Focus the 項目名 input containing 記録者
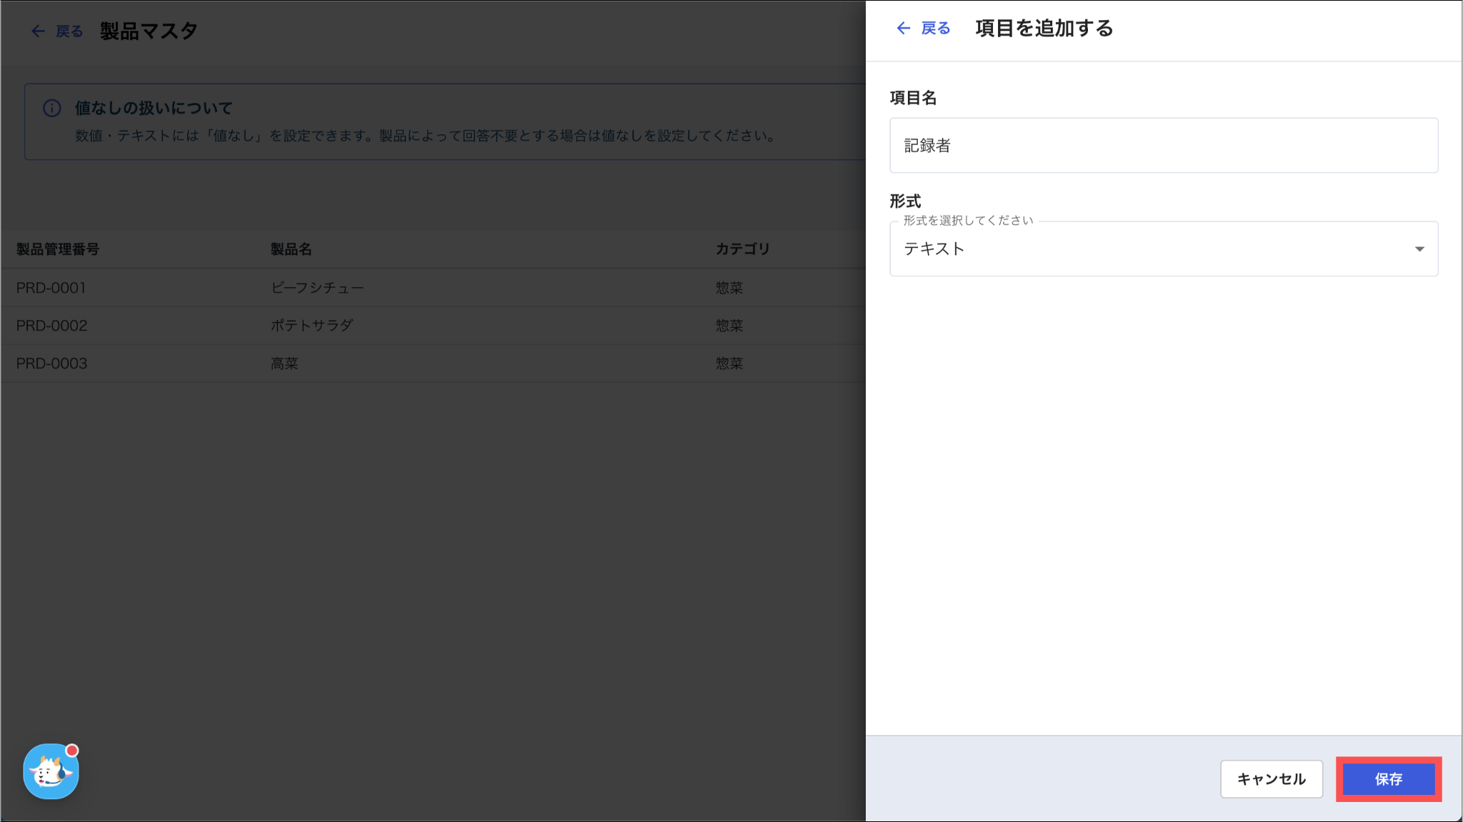 coord(1163,146)
